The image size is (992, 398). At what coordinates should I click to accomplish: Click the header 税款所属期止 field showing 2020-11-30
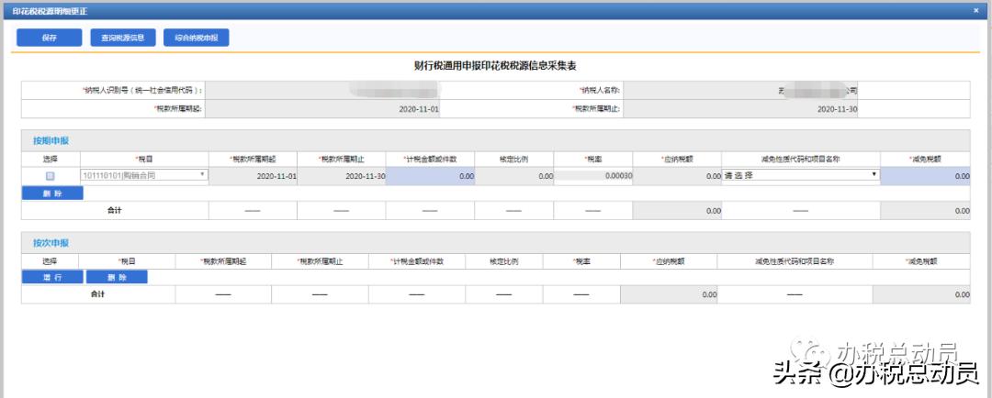pos(740,108)
